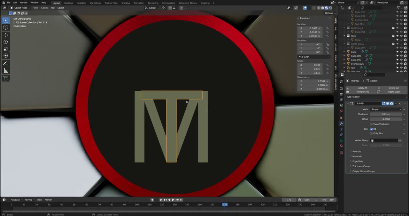The image size is (409, 216).
Task: Click the Toggle Stack button
Action: (392, 92)
